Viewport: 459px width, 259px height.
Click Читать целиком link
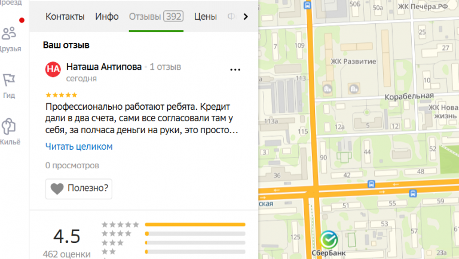tap(79, 146)
